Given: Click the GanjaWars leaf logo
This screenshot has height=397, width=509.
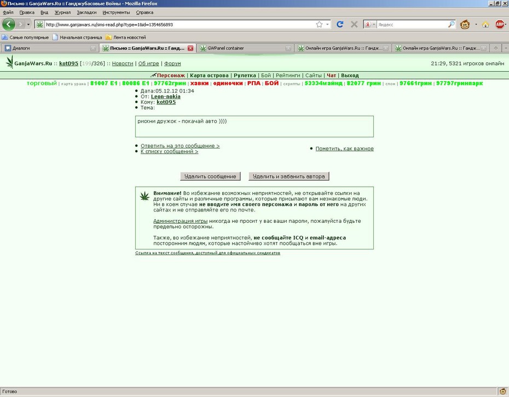Looking at the screenshot, I should click(x=10, y=62).
